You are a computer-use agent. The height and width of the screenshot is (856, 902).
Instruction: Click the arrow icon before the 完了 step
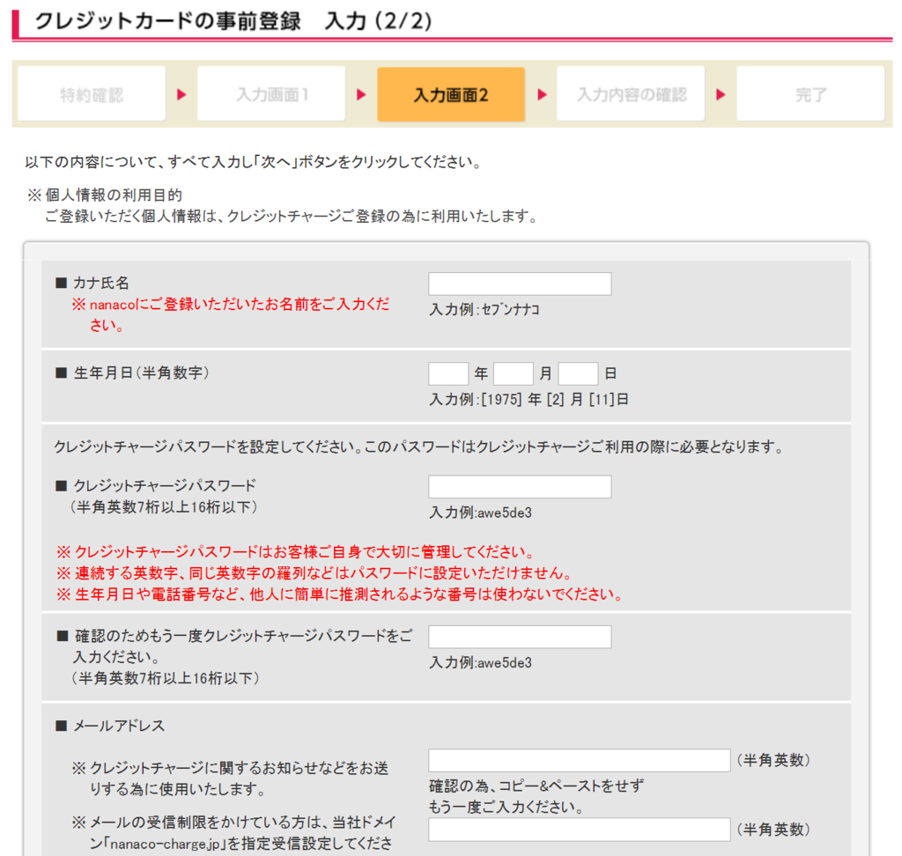point(721,94)
